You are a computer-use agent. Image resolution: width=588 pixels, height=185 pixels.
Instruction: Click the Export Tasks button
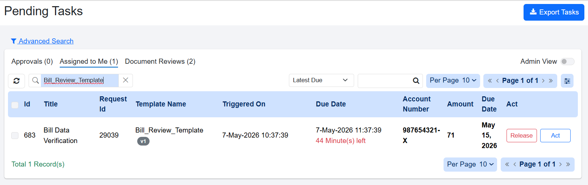point(554,12)
